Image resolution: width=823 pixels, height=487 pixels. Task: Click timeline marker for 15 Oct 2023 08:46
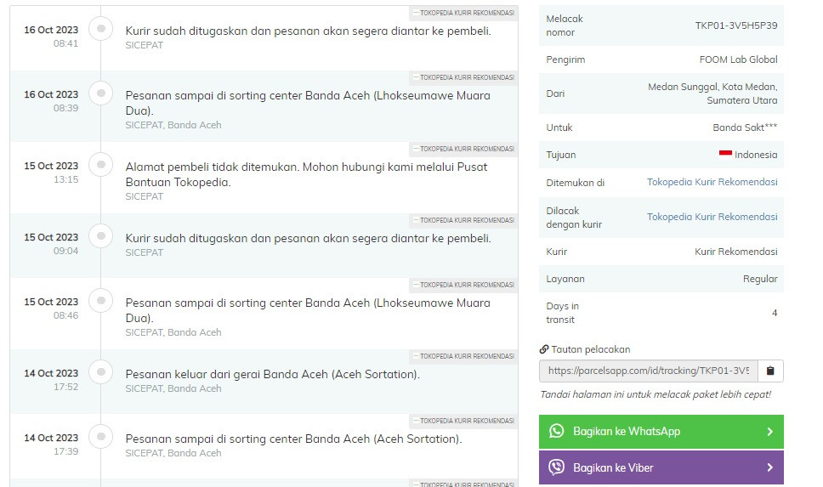click(x=101, y=300)
